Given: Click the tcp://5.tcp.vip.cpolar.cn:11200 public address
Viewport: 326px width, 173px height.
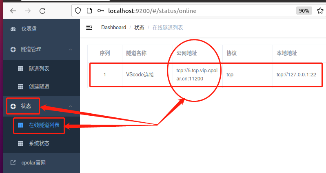Looking at the screenshot, I should coord(197,74).
